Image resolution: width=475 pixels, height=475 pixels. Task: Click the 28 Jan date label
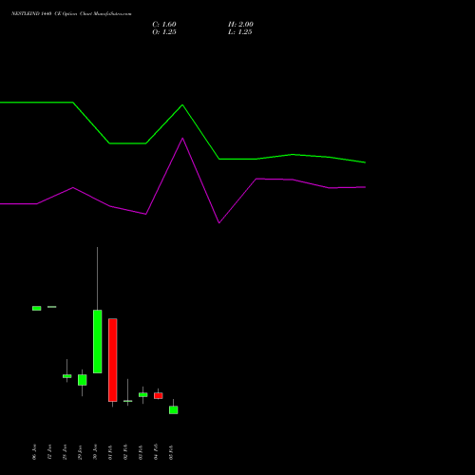pyautogui.click(x=65, y=452)
